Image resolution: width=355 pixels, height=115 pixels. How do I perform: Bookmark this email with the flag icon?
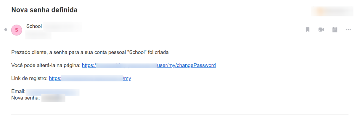[x=307, y=29]
